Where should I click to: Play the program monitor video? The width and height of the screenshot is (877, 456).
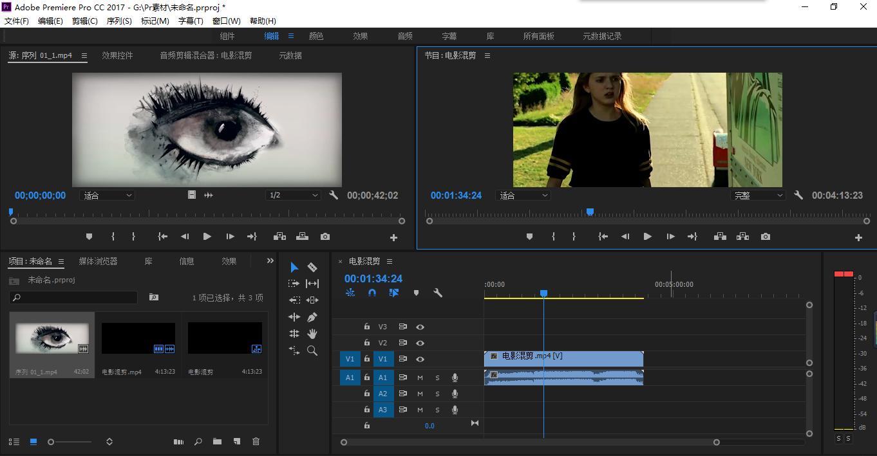point(647,237)
